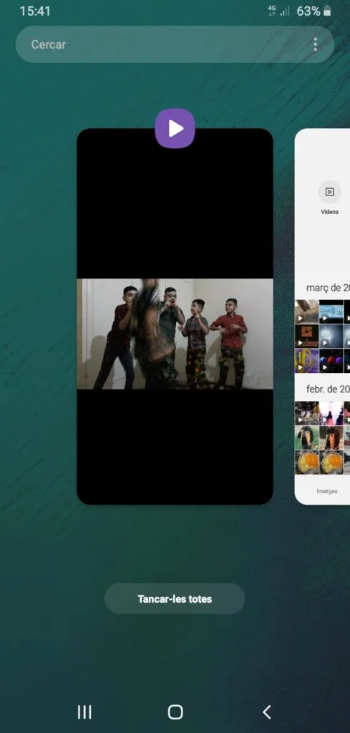This screenshot has width=350, height=733.
Task: Tap the Tancar-les totes button
Action: [x=175, y=598]
